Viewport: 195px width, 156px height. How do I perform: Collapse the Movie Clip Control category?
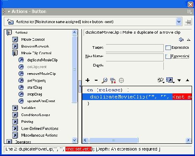point(15,53)
